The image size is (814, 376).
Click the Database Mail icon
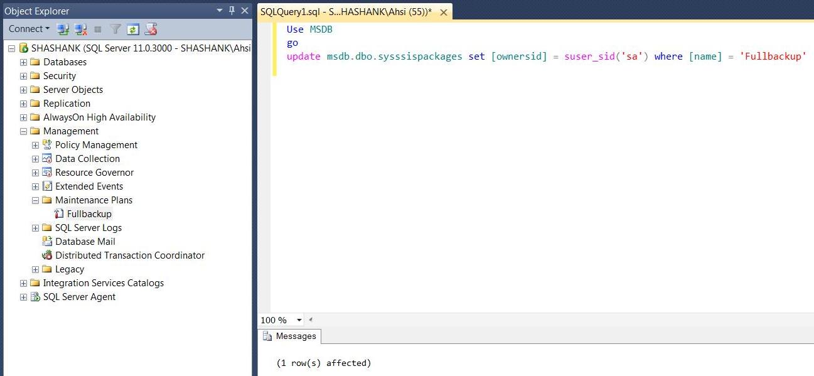[47, 242]
